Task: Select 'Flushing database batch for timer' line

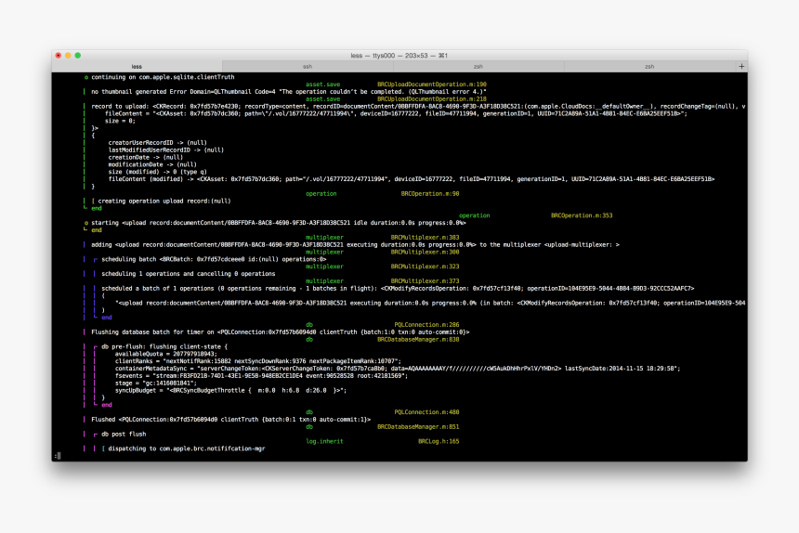Action: (x=281, y=332)
